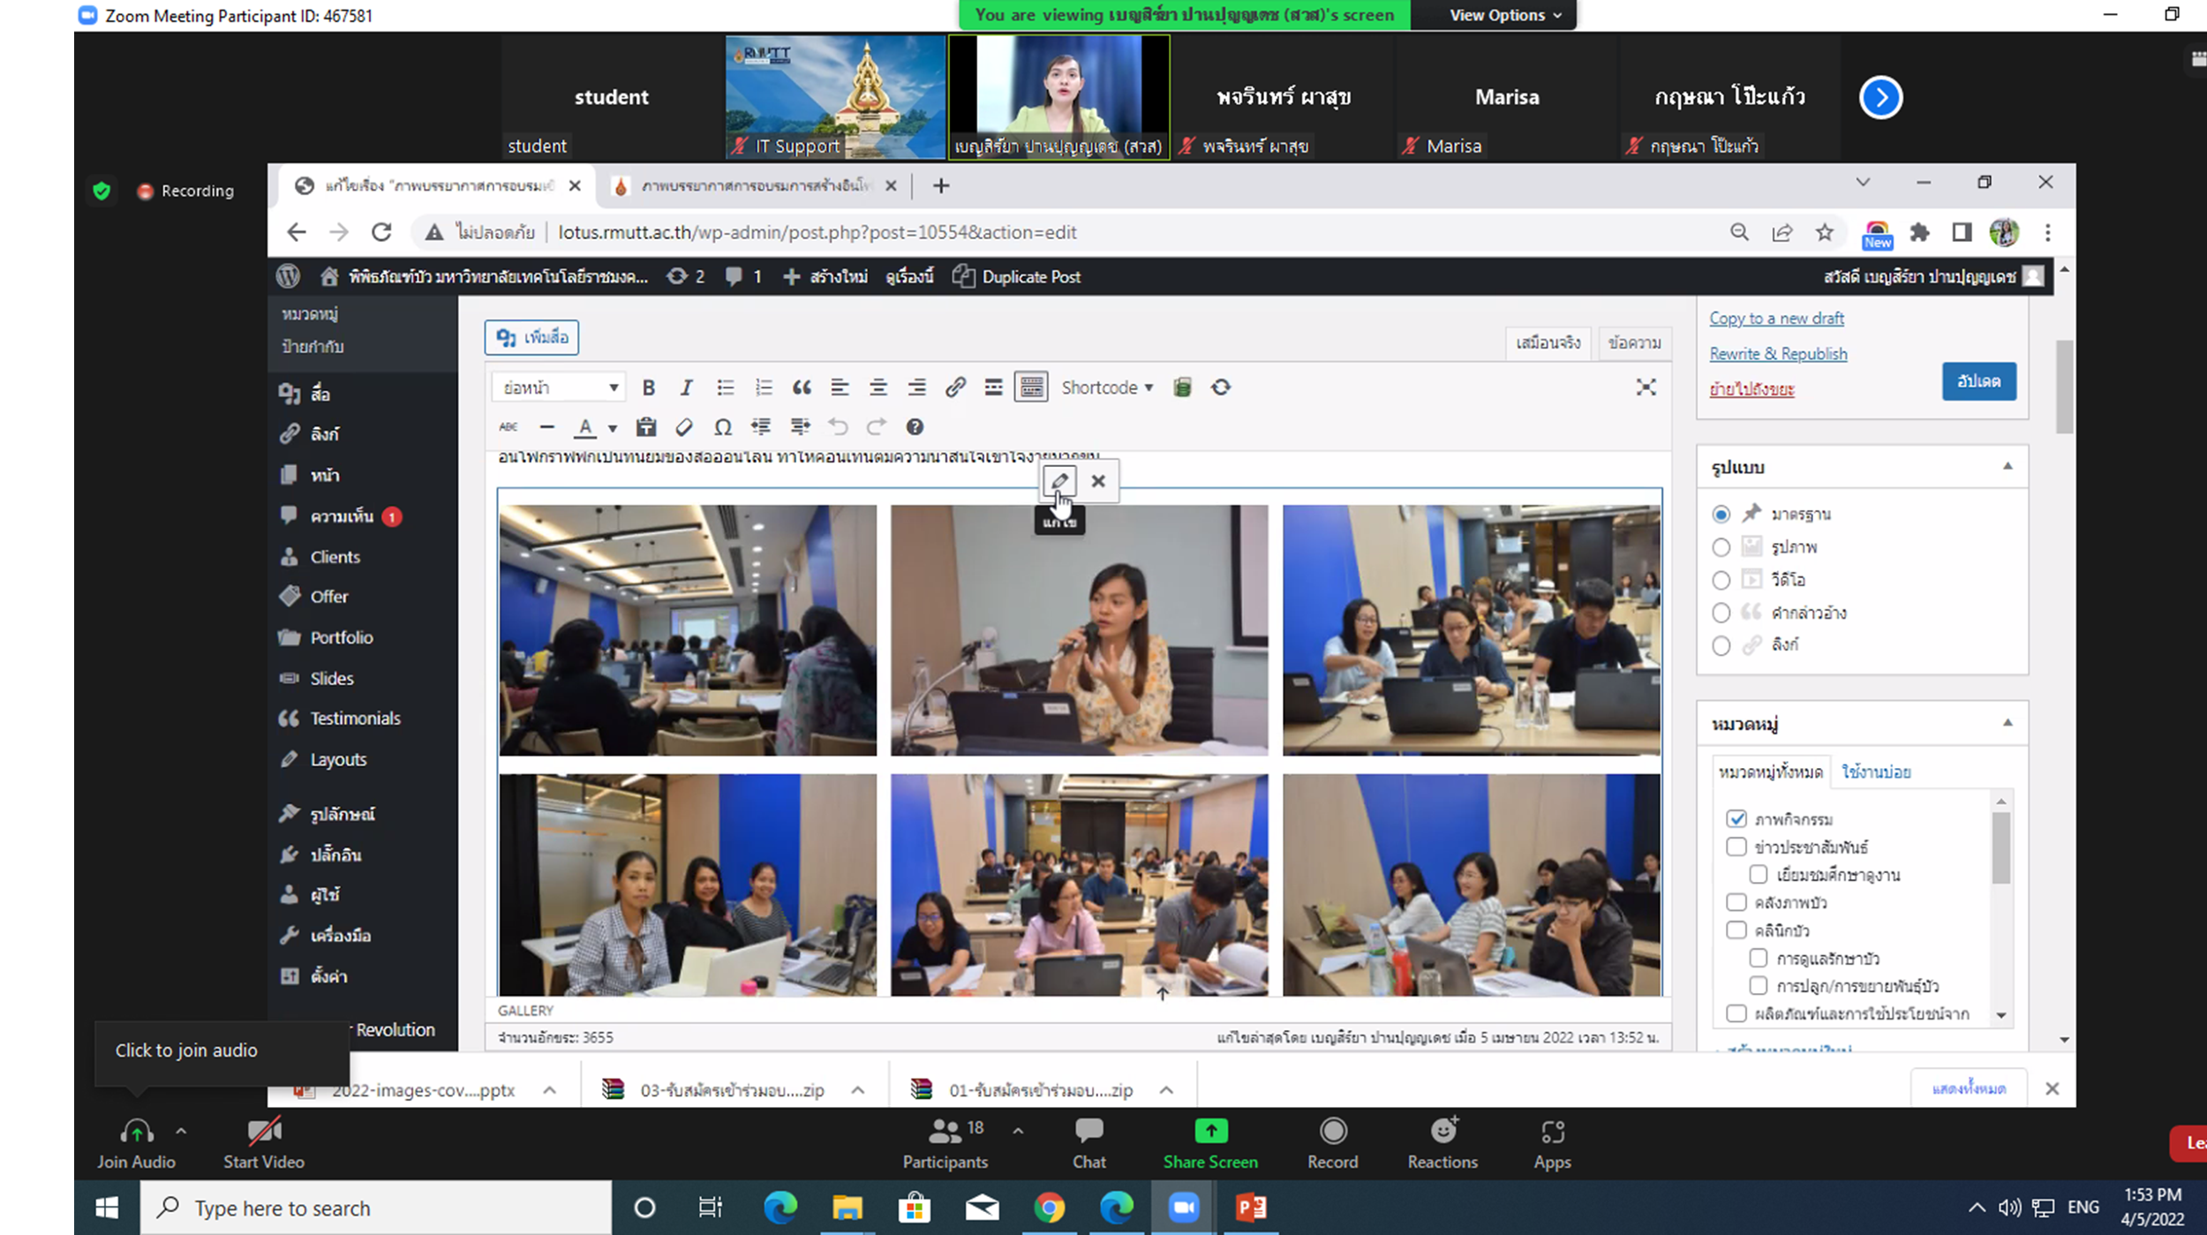Apply strikethrough formatting
2207x1235 pixels.
click(x=508, y=427)
